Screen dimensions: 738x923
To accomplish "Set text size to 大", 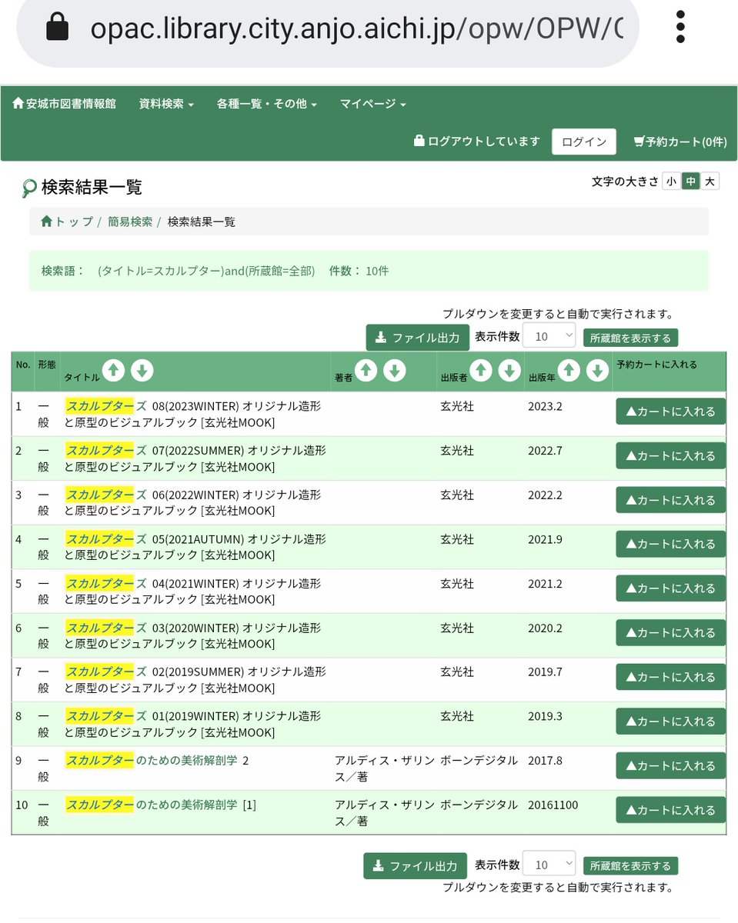I will tap(710, 182).
